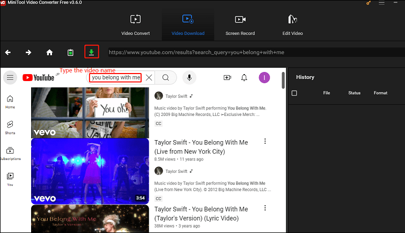This screenshot has height=233, width=405.
Task: Click '38M views • 3 years ago' text
Action: 177,226
